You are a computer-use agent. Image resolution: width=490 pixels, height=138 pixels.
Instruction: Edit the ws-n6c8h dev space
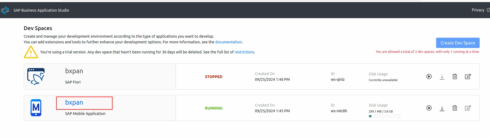click(468, 108)
